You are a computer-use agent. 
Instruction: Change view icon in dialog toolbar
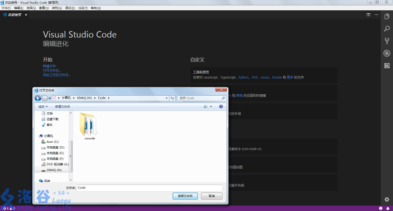pyautogui.click(x=206, y=106)
